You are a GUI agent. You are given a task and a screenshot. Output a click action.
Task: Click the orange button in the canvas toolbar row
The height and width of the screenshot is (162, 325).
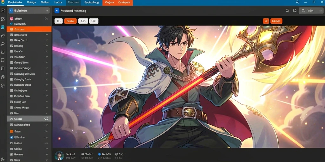point(70,21)
